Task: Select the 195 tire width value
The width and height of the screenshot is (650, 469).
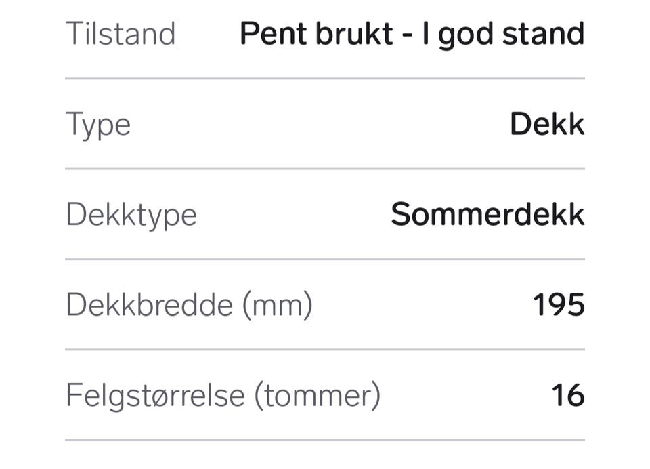Action: 559,305
